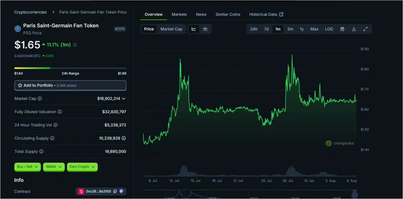
Task: Switch to candlestick chart icon
Action: point(205,29)
